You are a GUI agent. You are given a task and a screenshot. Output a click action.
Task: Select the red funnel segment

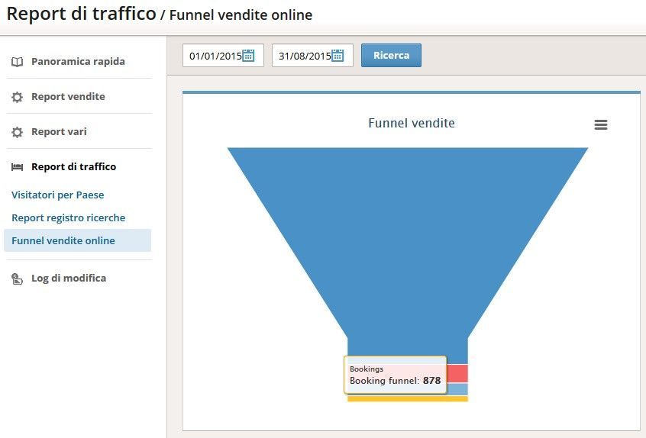(457, 373)
